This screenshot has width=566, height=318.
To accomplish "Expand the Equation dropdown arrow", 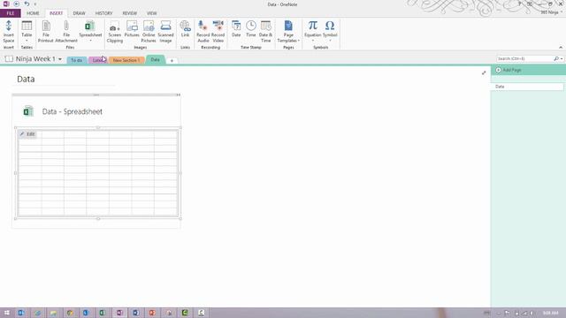I will click(312, 41).
